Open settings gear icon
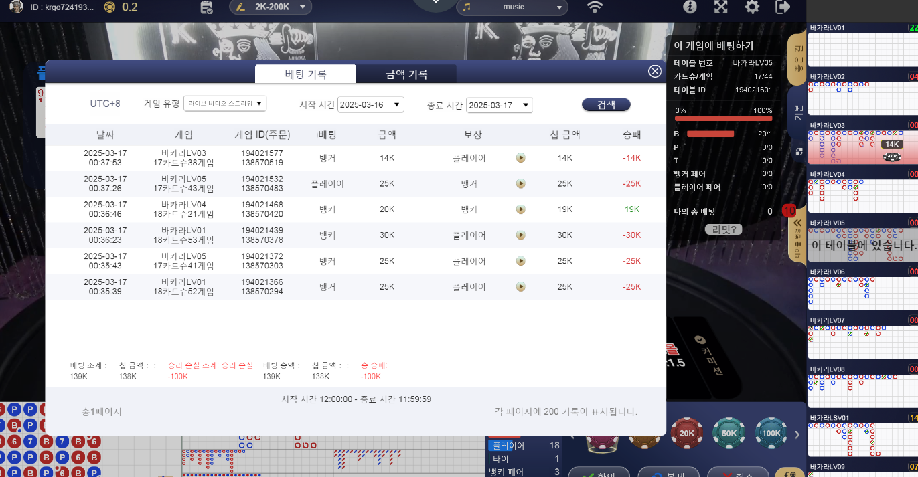Screen dimensions: 918x477 point(752,7)
